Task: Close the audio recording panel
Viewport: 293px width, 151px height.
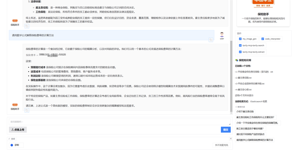Action: click(x=231, y=139)
